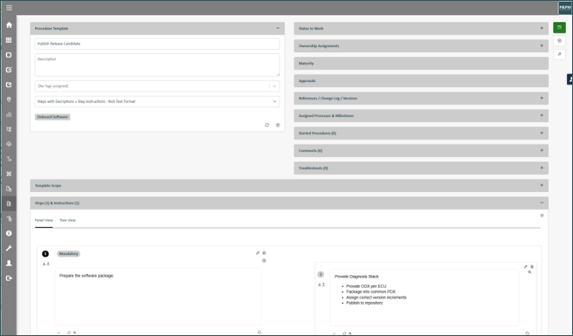Open the grid apps icon in sidebar
The height and width of the screenshot is (336, 573).
(9, 40)
